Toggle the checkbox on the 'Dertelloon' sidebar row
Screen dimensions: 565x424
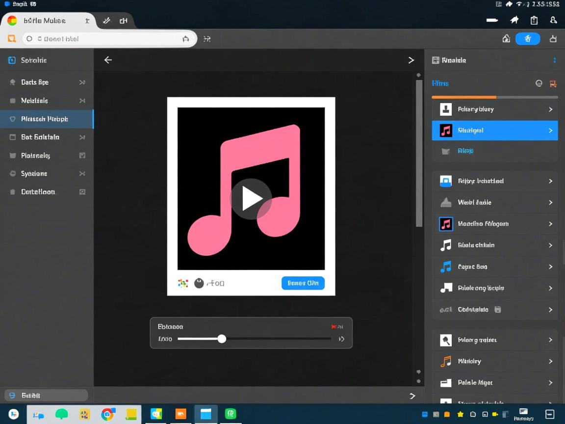click(x=82, y=192)
